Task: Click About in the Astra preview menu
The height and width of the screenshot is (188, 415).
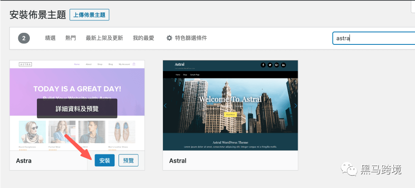Action: point(89,64)
